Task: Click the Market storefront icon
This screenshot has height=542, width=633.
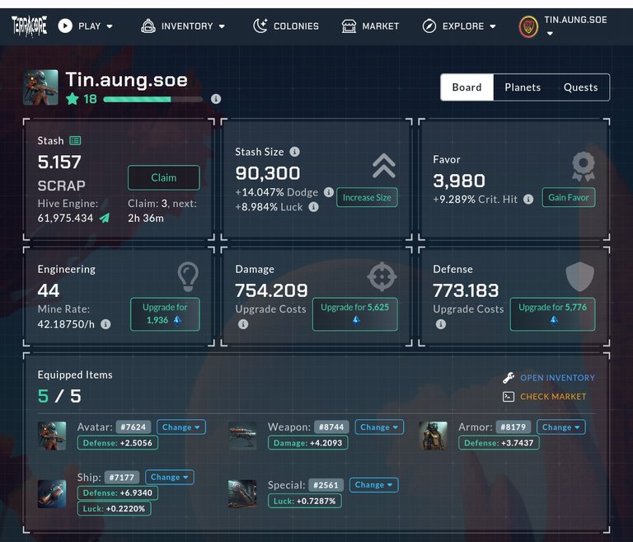Action: (349, 26)
